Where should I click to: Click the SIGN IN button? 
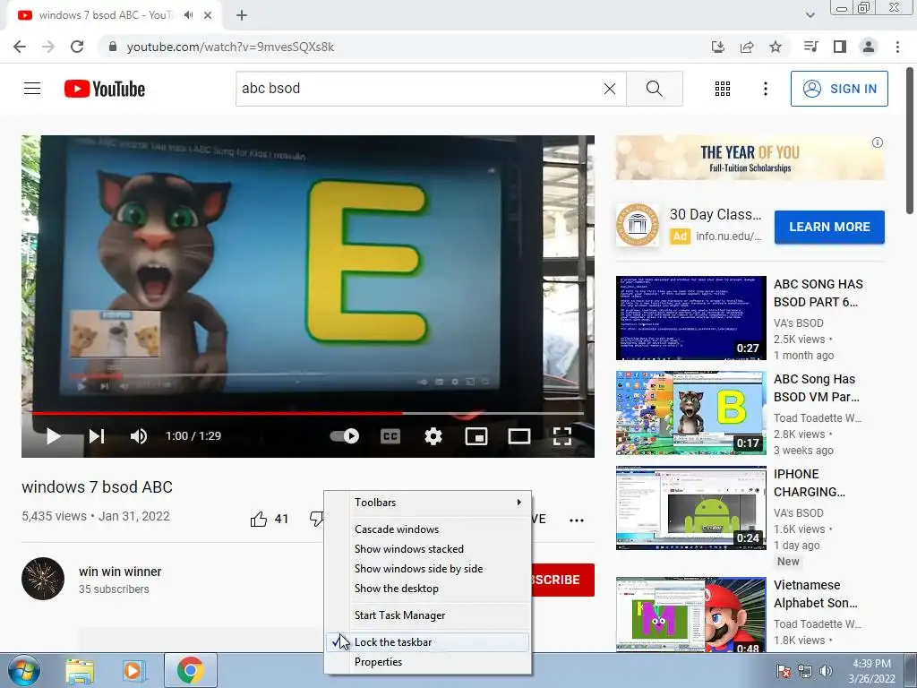pos(839,89)
